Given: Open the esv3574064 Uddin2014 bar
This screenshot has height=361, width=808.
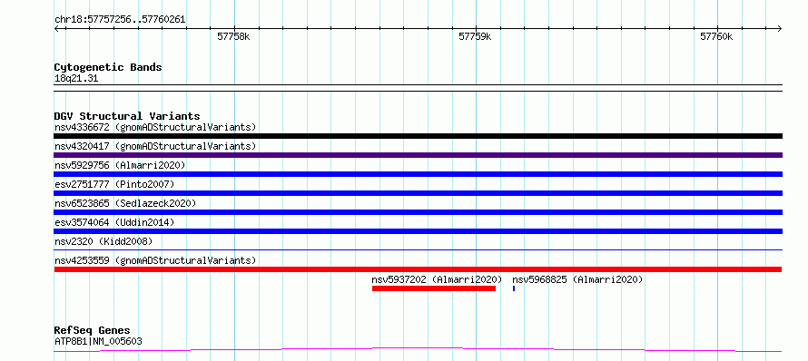Looking at the screenshot, I should coord(418,231).
